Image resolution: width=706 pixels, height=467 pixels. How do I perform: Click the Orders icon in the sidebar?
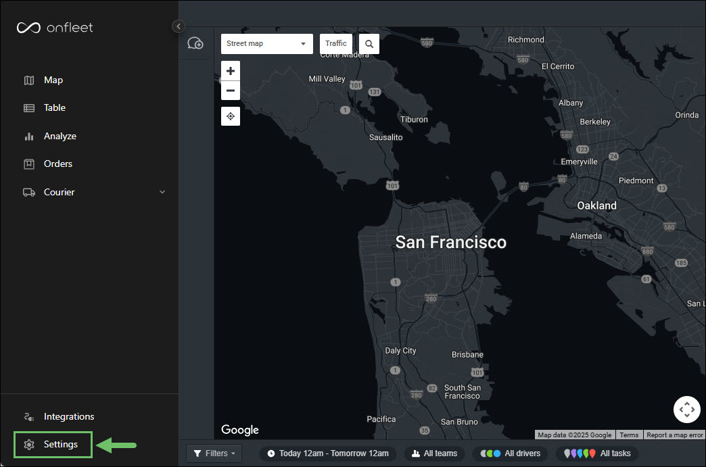29,164
